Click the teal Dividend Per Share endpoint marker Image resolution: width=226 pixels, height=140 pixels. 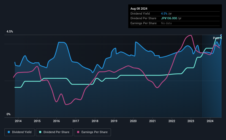point(221,38)
